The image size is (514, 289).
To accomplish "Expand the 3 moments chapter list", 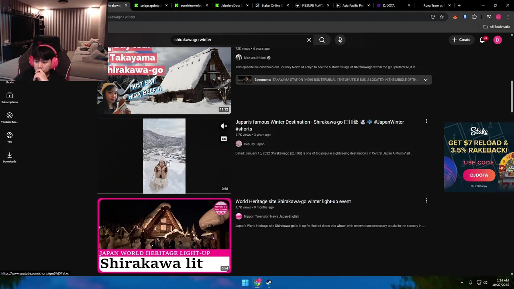I will (x=426, y=80).
